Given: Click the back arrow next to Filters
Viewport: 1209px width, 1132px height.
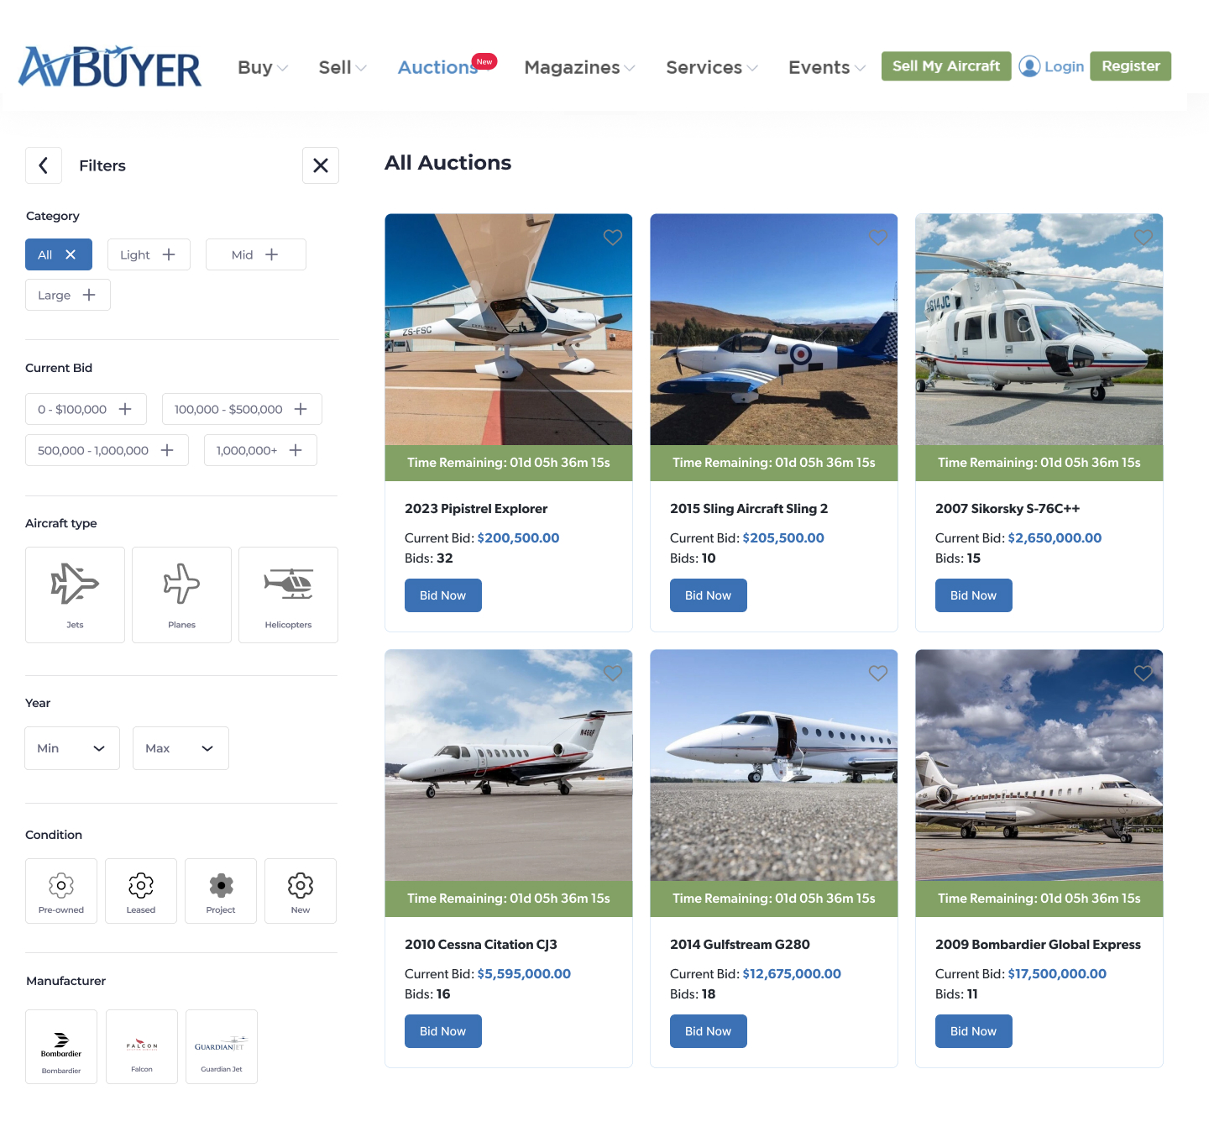Looking at the screenshot, I should [x=44, y=165].
